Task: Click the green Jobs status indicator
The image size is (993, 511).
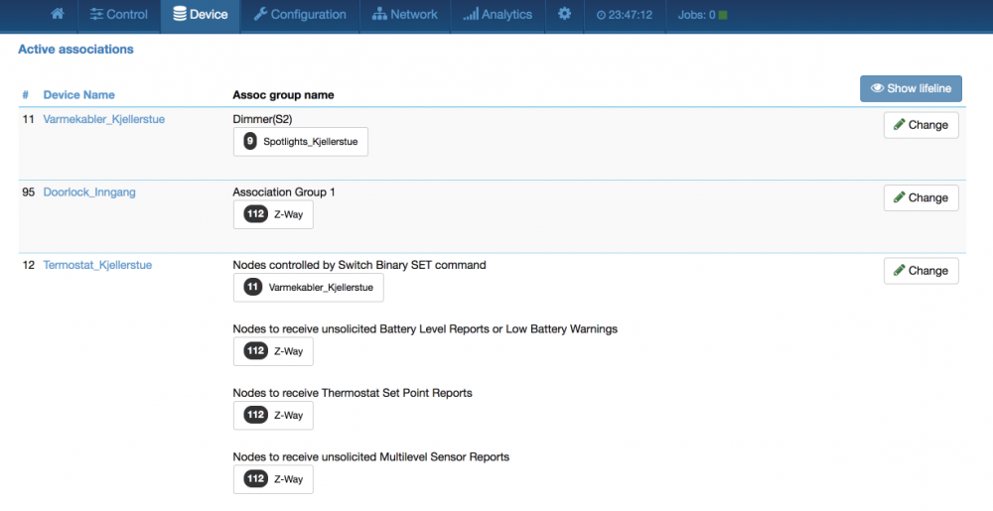Action: [x=722, y=15]
